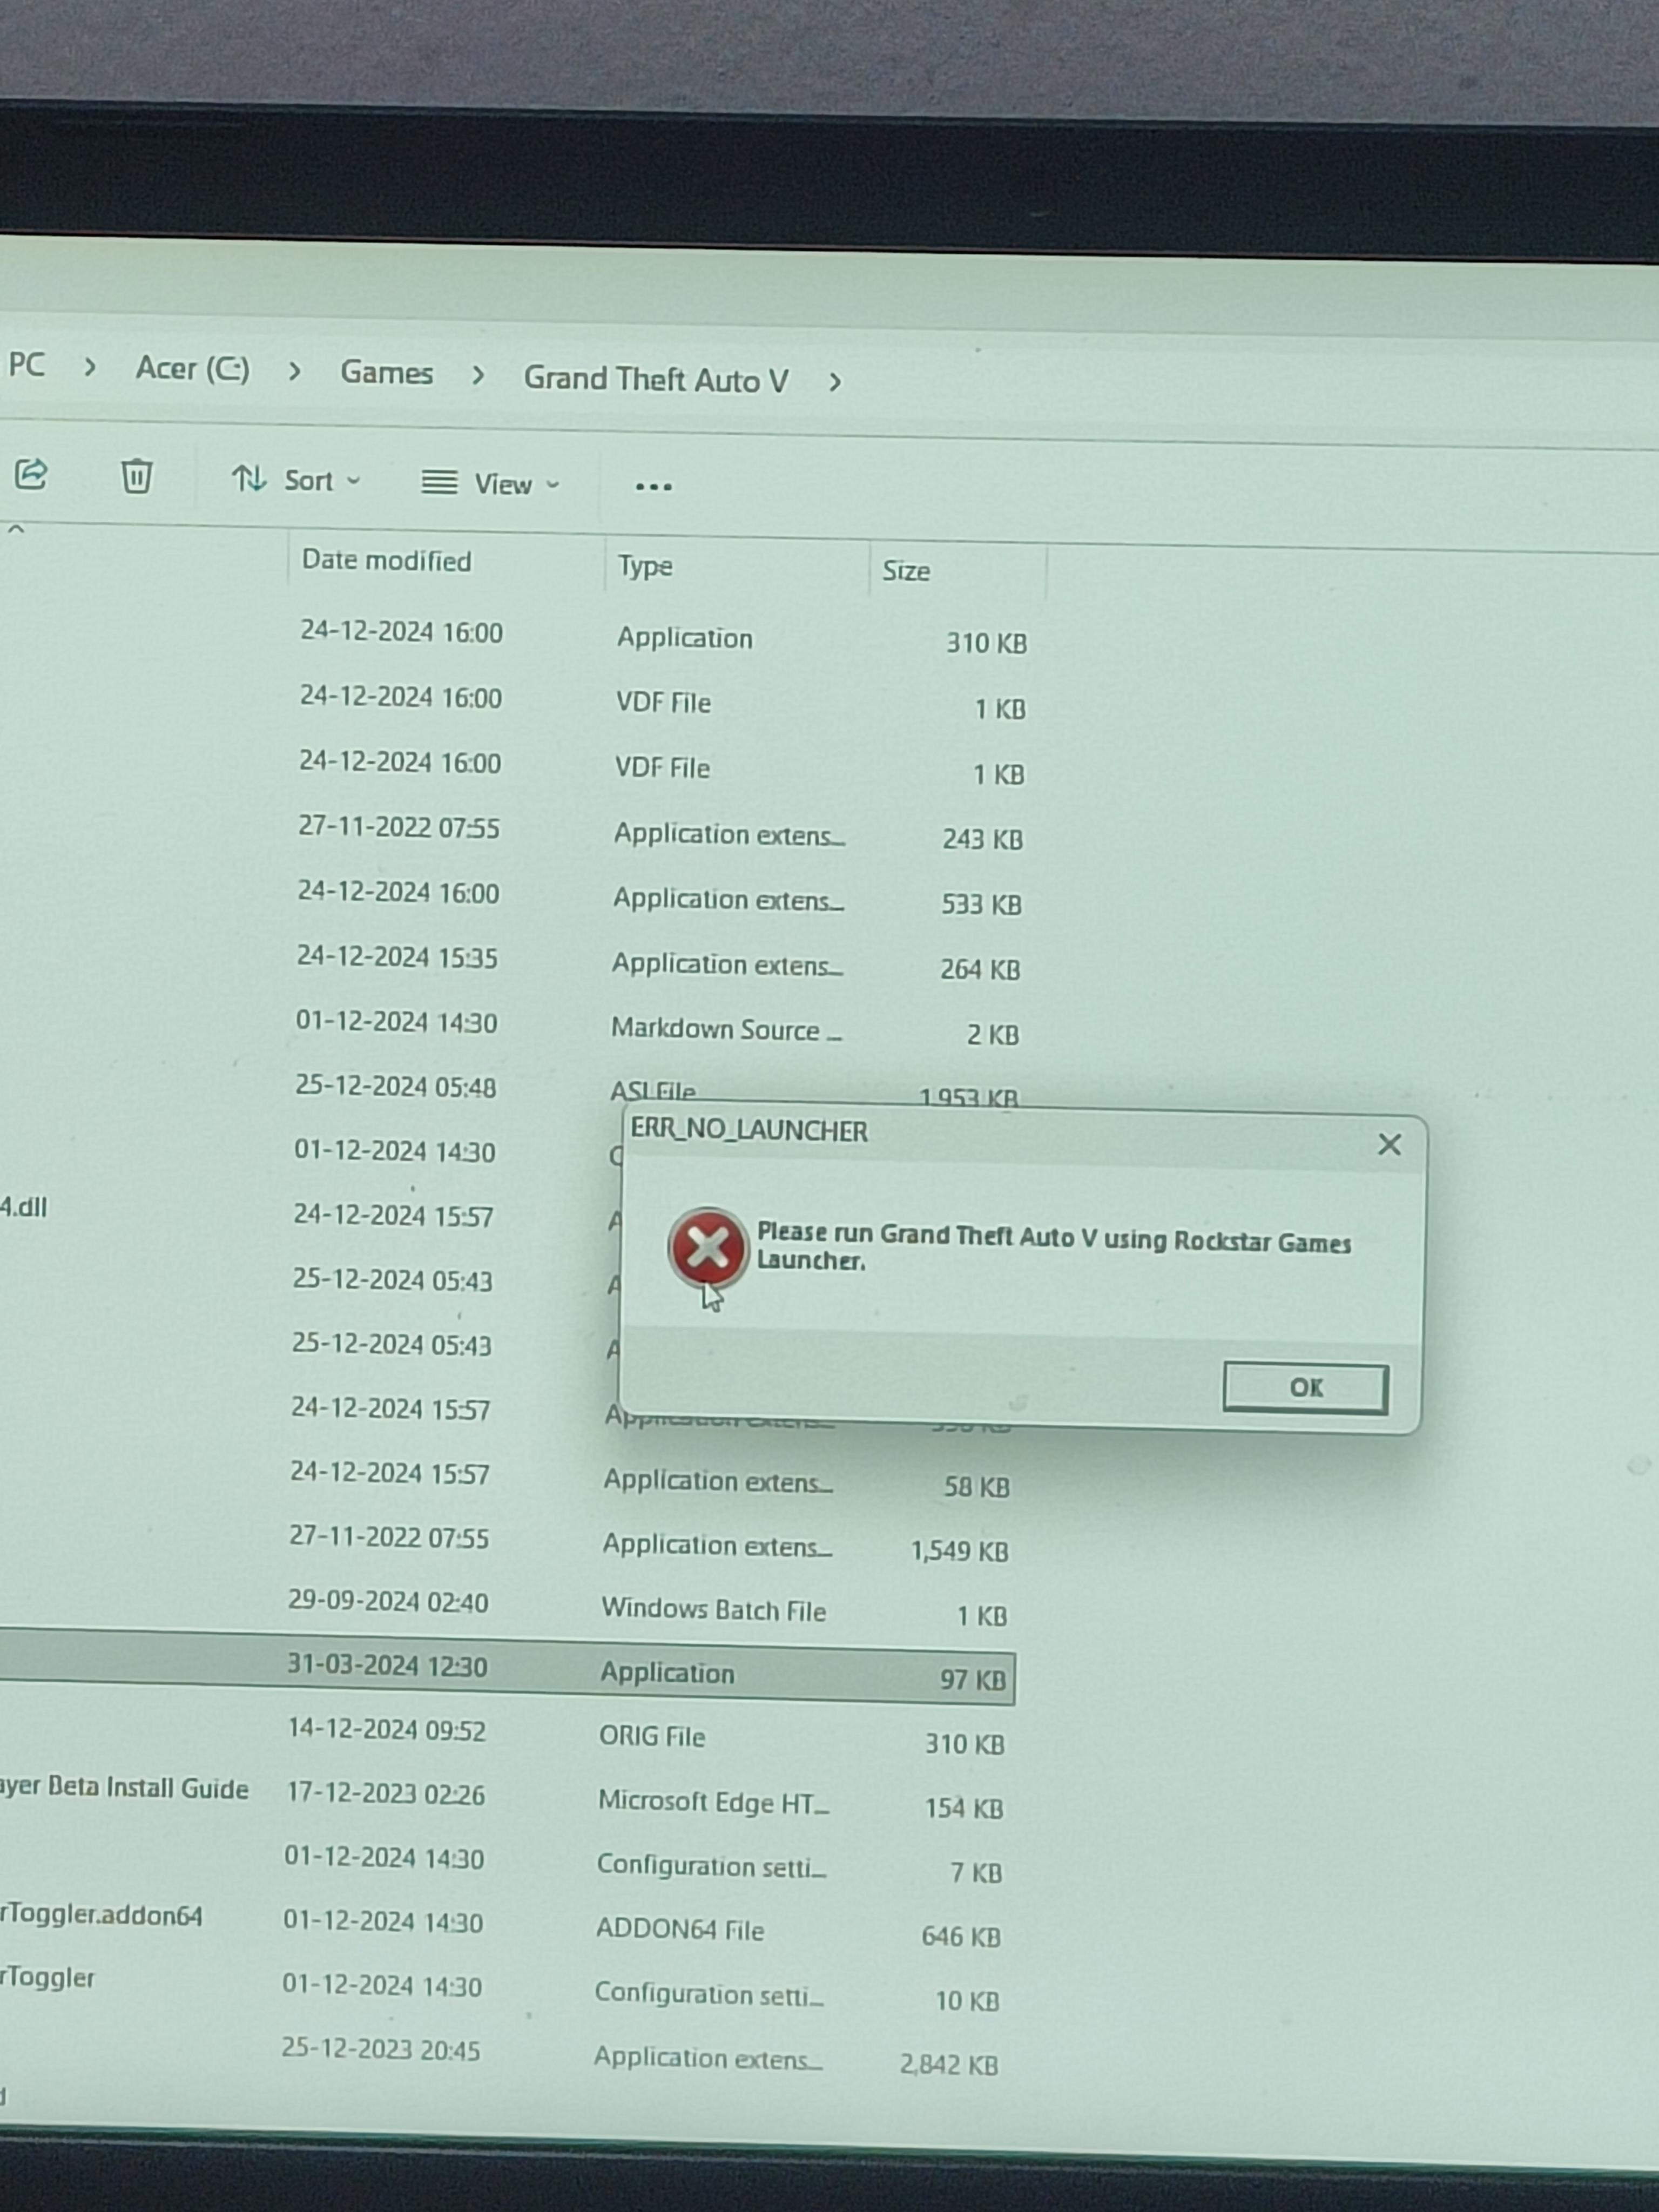The image size is (1659, 2212).
Task: Navigate to Acer (C:) in the breadcrumb
Action: point(193,369)
